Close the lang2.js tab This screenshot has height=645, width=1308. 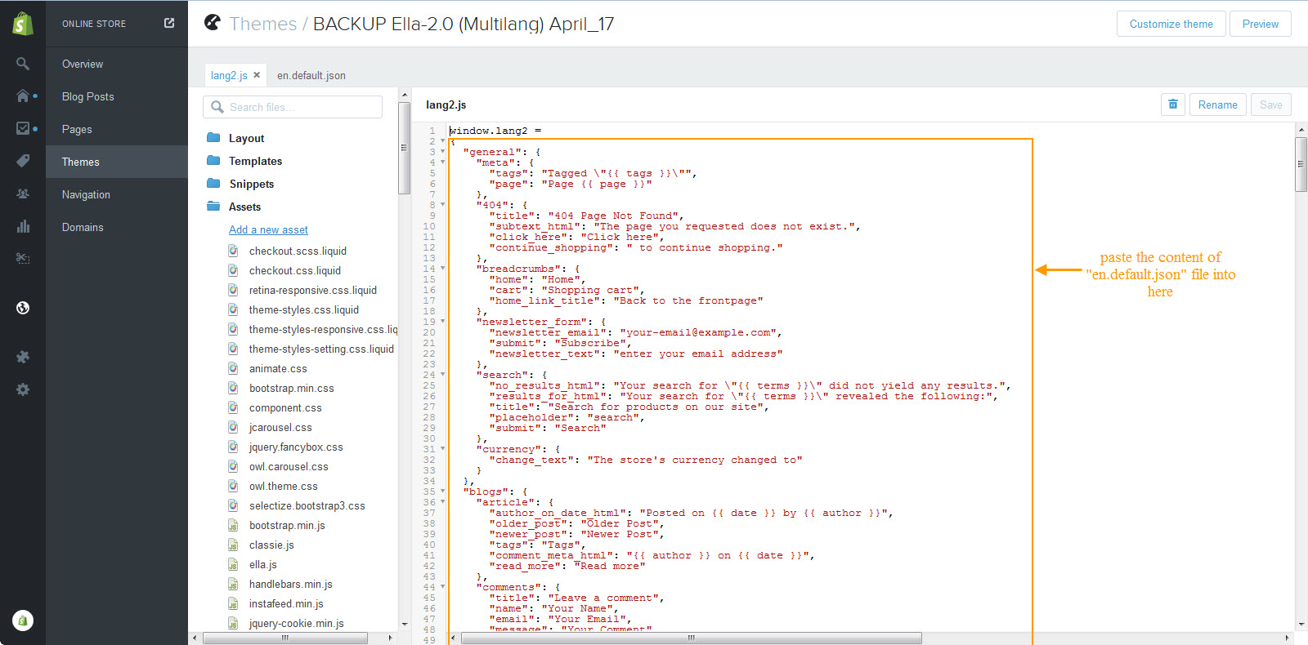click(x=257, y=74)
